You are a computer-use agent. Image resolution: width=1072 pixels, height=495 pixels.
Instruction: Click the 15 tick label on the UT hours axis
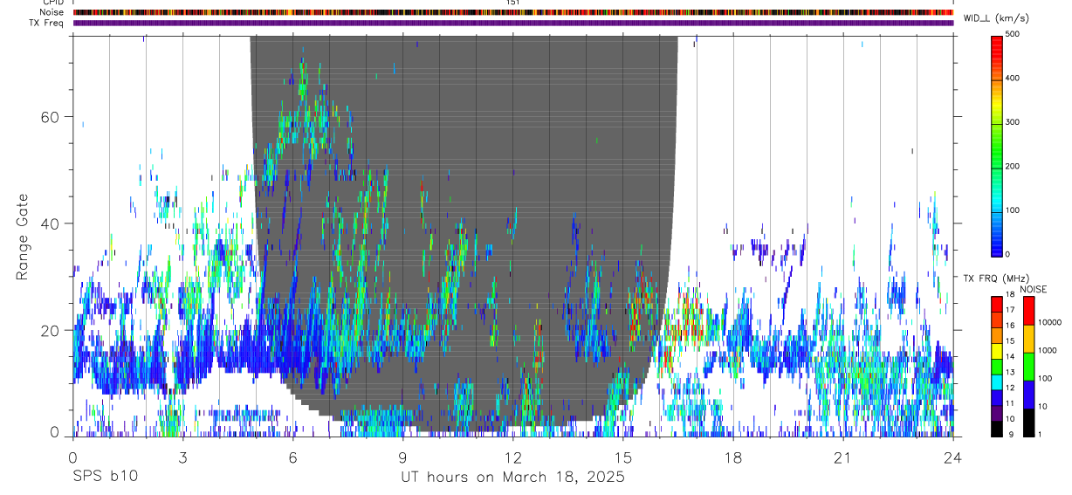(x=623, y=457)
